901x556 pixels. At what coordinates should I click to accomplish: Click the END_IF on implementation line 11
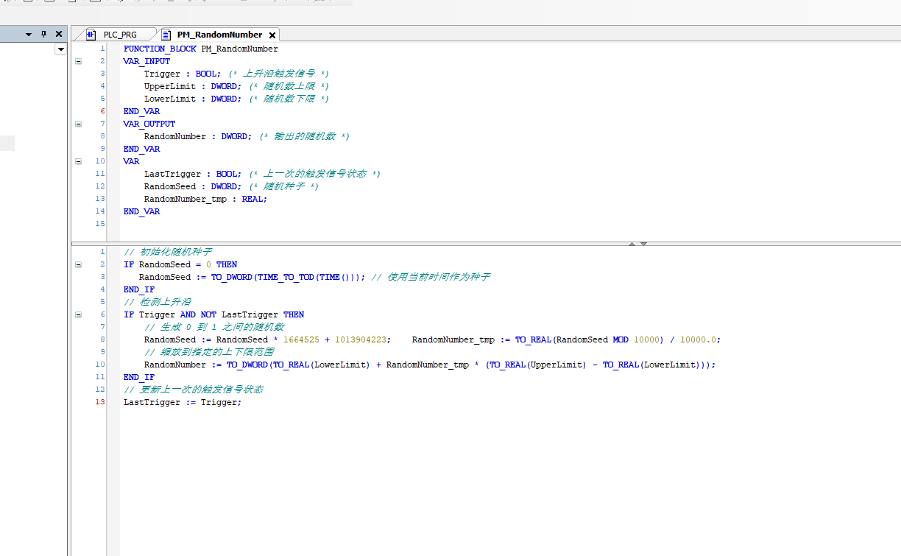[139, 377]
